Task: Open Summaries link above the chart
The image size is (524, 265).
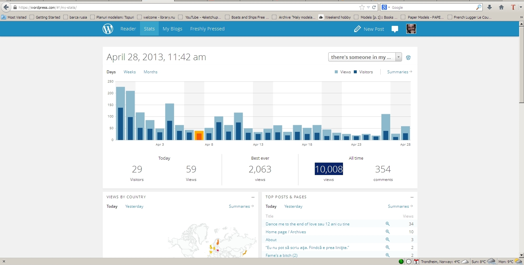Action: [399, 72]
